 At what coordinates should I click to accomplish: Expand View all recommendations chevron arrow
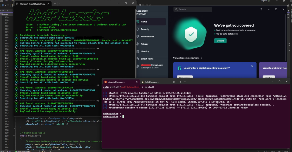[x=202, y=58]
